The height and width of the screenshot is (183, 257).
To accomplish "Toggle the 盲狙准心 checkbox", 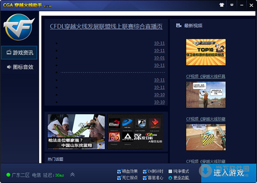I will tap(145, 178).
